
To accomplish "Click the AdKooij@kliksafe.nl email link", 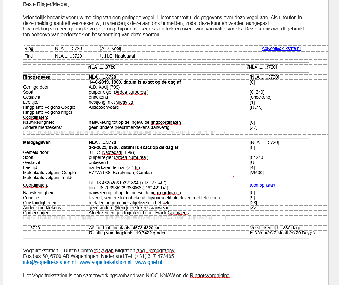I will [x=281, y=48].
